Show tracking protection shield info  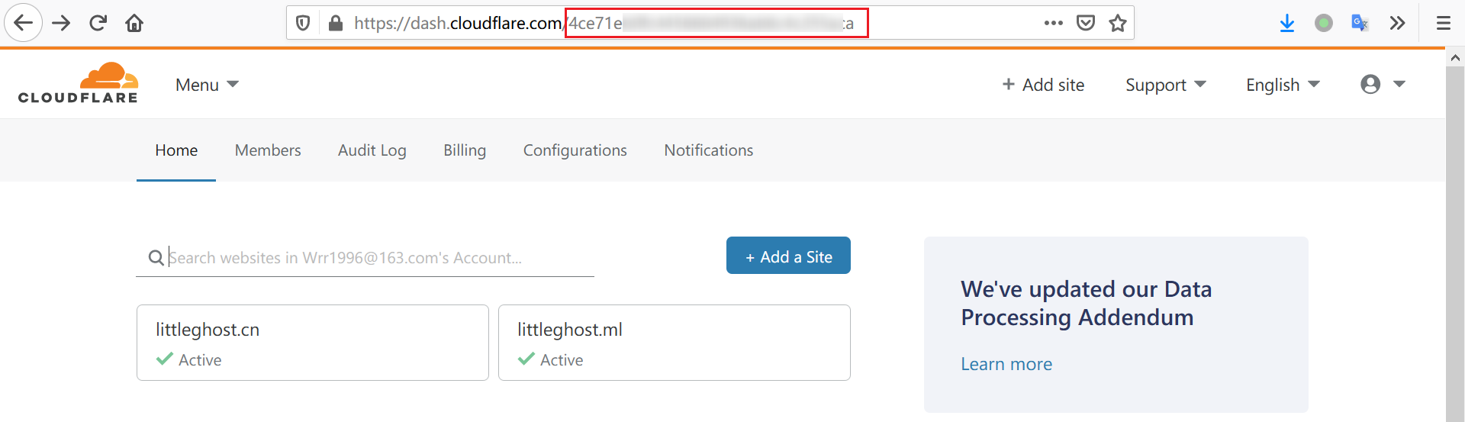click(x=303, y=23)
